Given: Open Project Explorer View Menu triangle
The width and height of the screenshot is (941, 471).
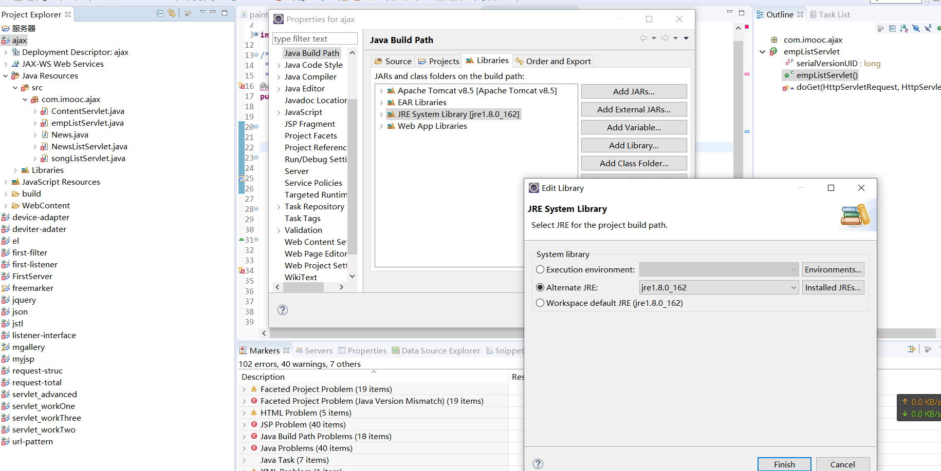Looking at the screenshot, I should (x=202, y=12).
